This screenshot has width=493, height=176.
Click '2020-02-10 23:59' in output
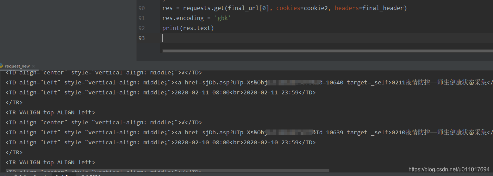point(271,142)
